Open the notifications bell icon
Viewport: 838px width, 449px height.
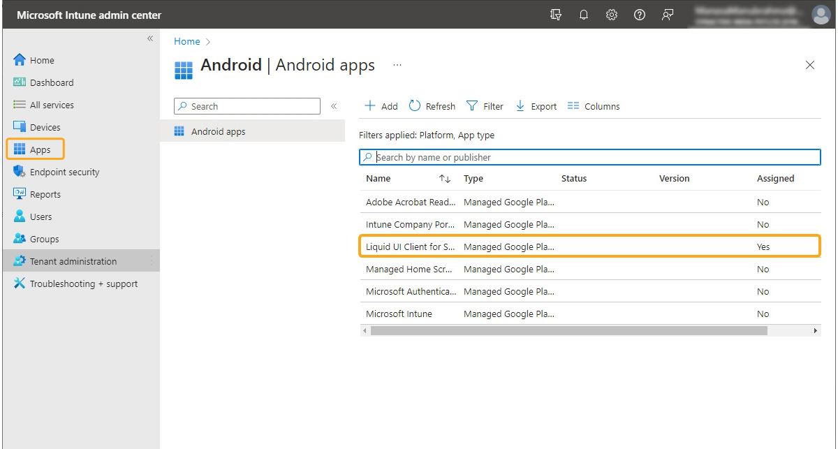pos(584,15)
